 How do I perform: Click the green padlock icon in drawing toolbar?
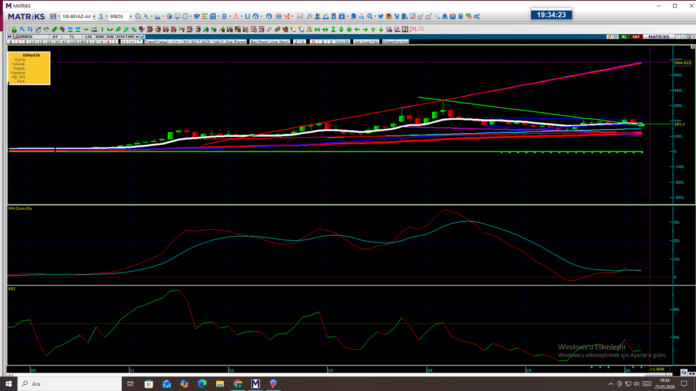[14, 29]
